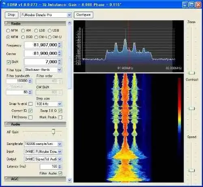Image resolution: width=203 pixels, height=187 pixels.
Task: Click the Stop button
Action: coord(11,15)
